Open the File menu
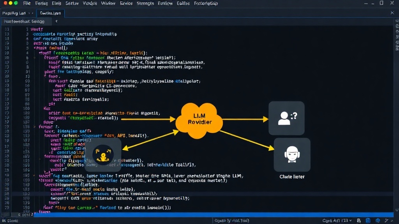 tap(27, 3)
